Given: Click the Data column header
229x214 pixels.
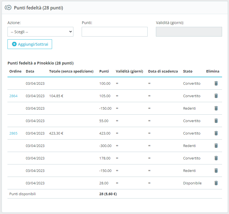Looking at the screenshot, I should [x=30, y=71].
